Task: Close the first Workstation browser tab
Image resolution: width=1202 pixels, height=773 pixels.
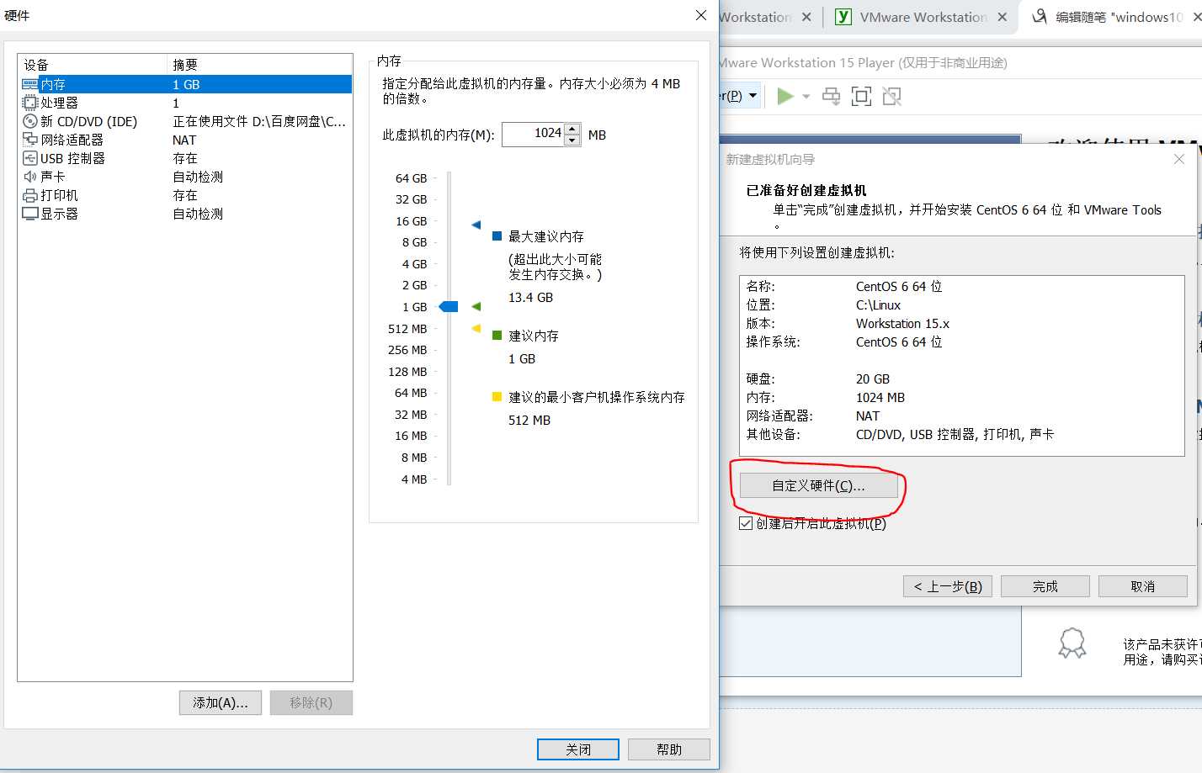Action: 806,17
